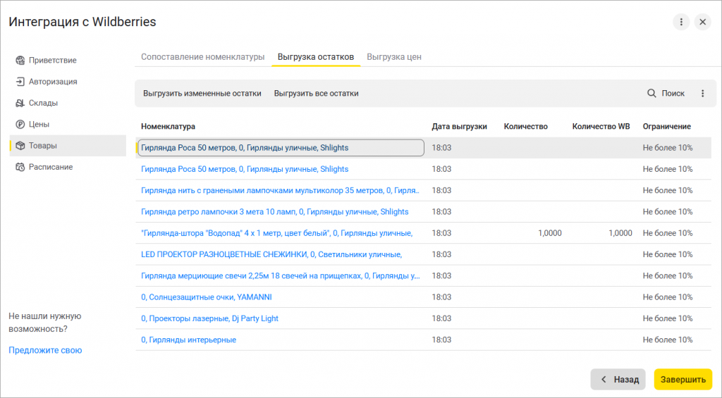The height and width of the screenshot is (398, 722).
Task: Open Расписание sidebar section
Action: (x=68, y=167)
